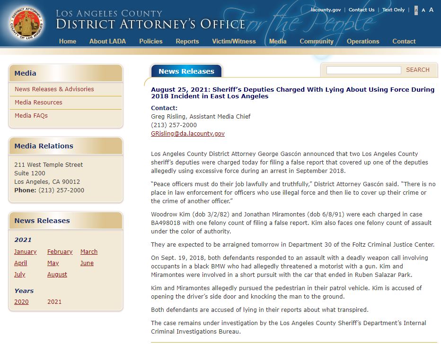Select the medium font size A
The image size is (441, 344).
point(423,10)
